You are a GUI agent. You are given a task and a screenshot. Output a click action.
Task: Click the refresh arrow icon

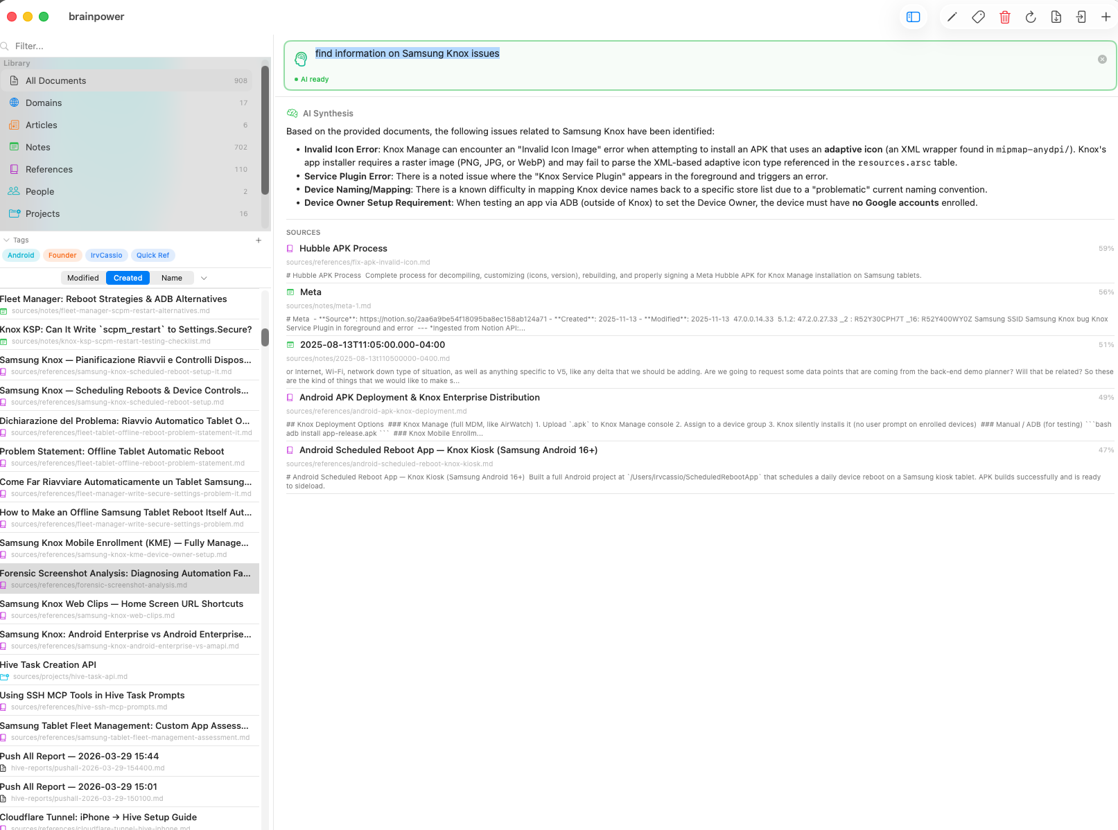pos(1031,17)
